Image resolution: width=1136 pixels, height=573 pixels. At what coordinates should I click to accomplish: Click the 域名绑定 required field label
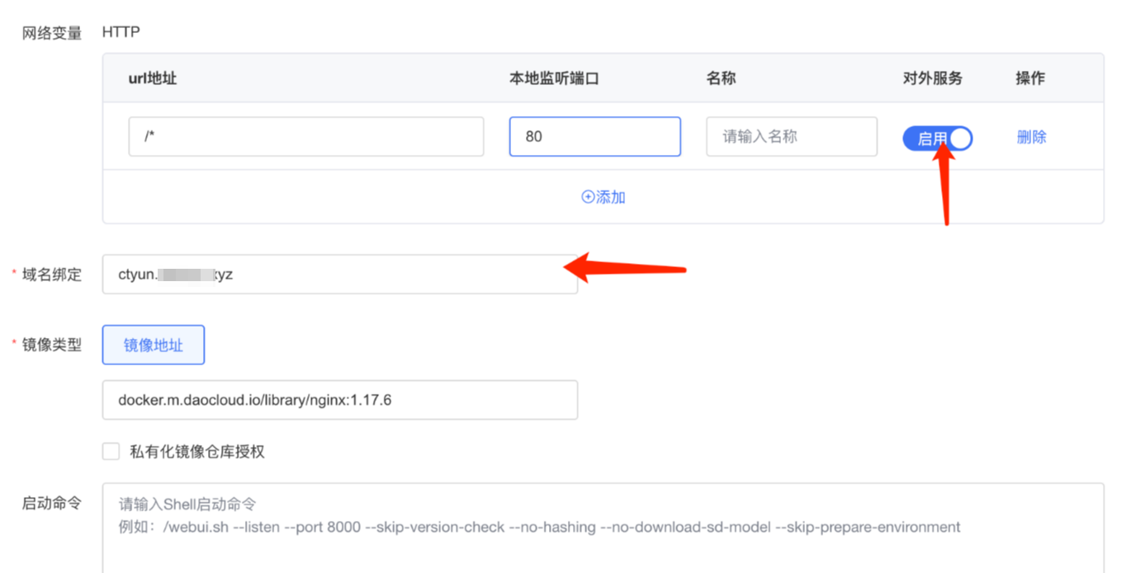point(52,275)
